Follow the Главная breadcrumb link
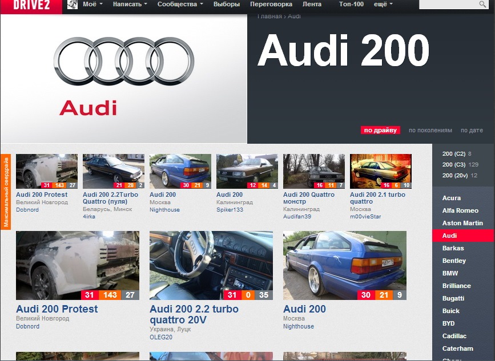495x361 pixels. 269,16
